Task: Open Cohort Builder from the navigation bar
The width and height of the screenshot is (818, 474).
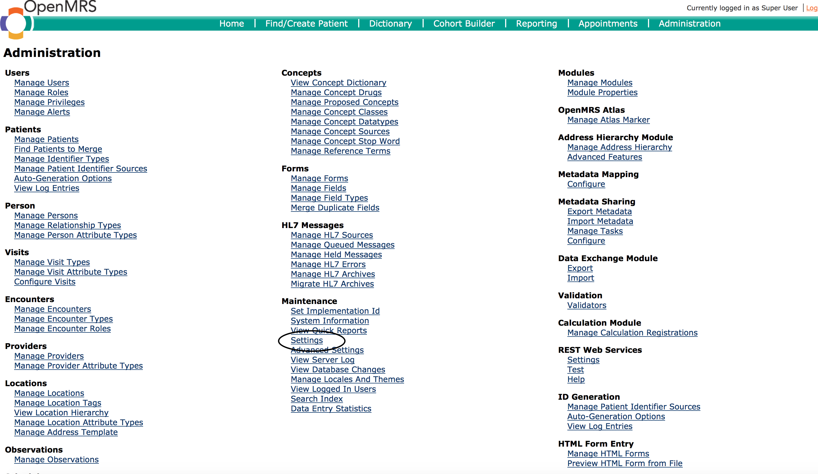Action: point(464,24)
